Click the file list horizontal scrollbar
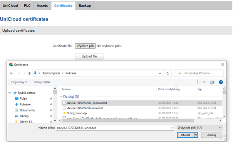The width and height of the screenshot is (233, 142). [128, 120]
